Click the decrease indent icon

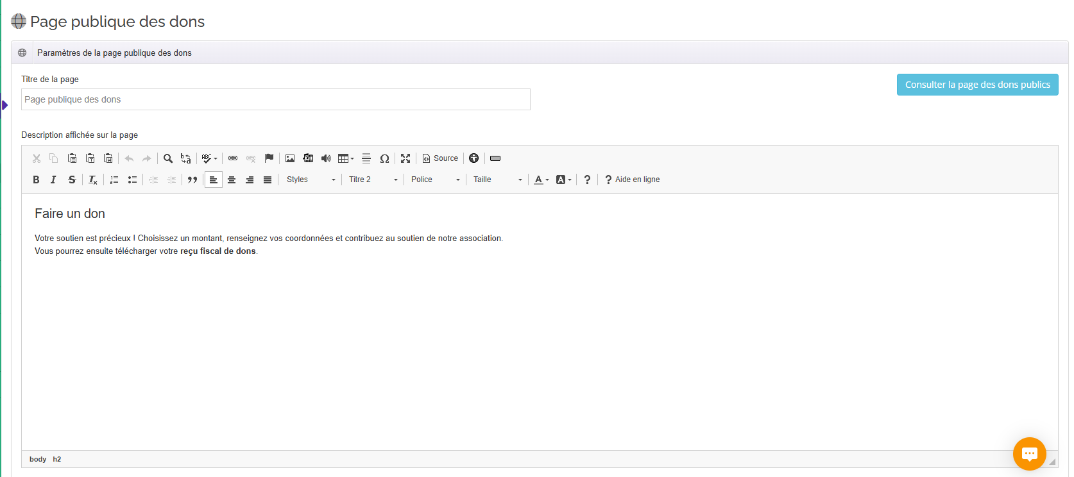[153, 180]
